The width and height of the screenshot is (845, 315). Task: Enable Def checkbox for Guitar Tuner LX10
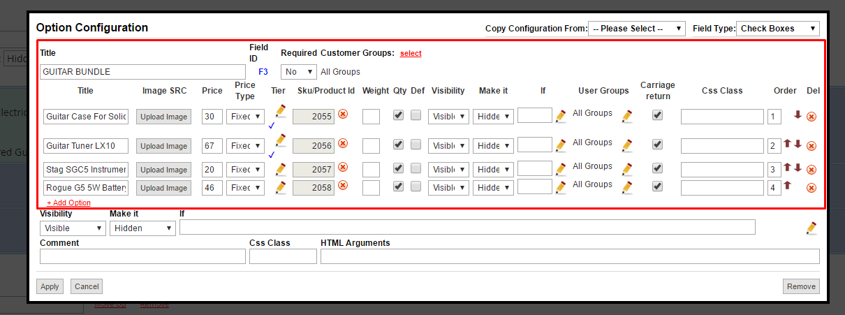coord(416,145)
